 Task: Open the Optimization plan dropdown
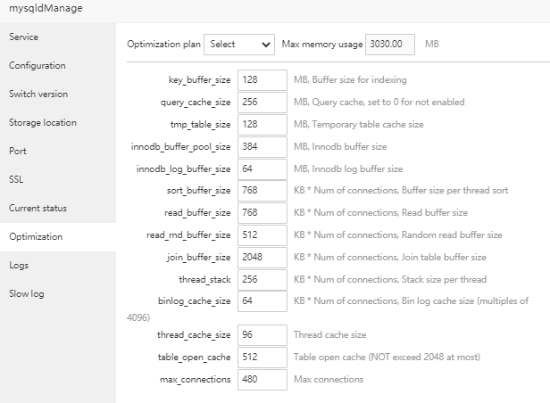[239, 44]
